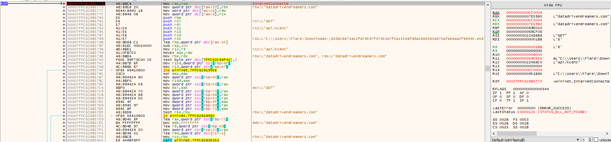This screenshot has height=142, width=611.
Task: Toggle the breakpoint dot at address 00007FFC628B57E8
Action: (x=64, y=119)
